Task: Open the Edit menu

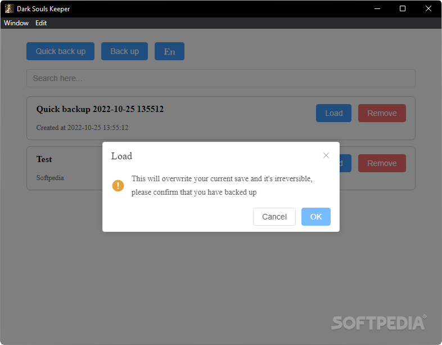Action: [x=41, y=23]
